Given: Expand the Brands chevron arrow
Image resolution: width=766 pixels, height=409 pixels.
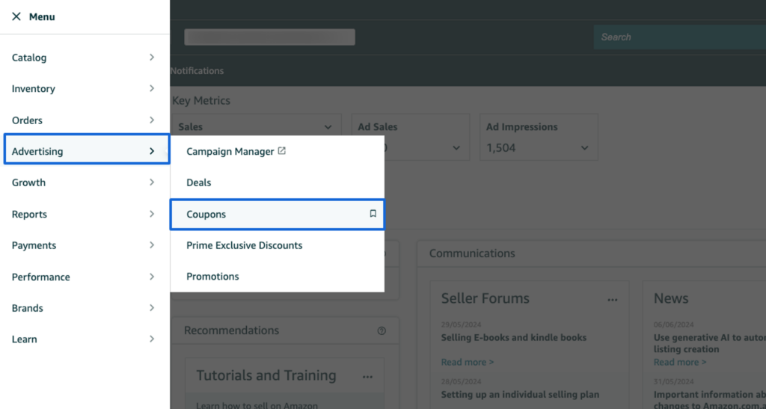Looking at the screenshot, I should (x=152, y=308).
